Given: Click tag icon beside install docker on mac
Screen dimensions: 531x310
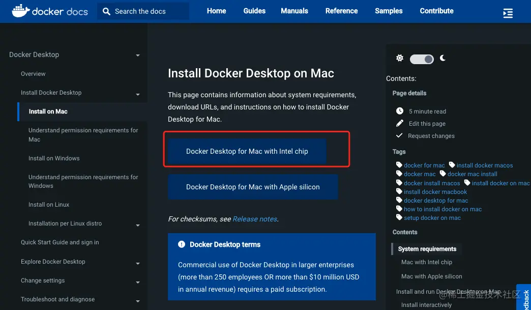Looking at the screenshot, I should coord(467,183).
